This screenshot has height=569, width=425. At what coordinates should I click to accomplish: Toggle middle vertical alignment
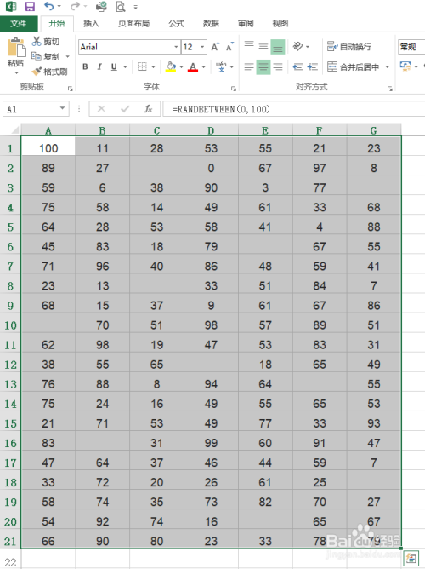click(263, 47)
